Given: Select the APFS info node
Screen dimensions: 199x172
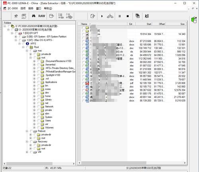Looking at the screenshot, I should coord(33,44).
